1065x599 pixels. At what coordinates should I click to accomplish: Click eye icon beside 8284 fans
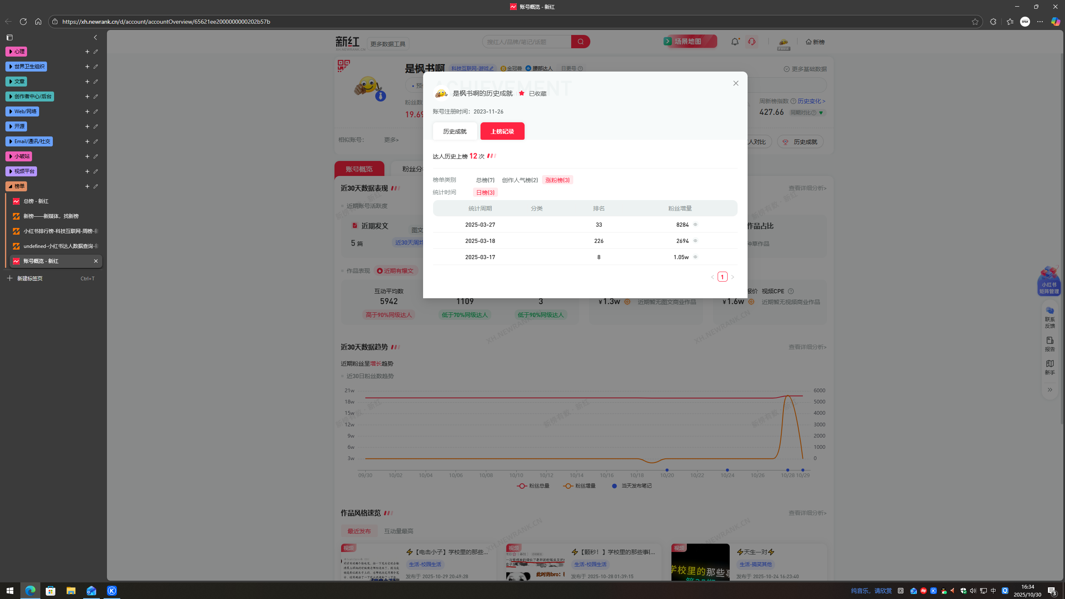695,225
